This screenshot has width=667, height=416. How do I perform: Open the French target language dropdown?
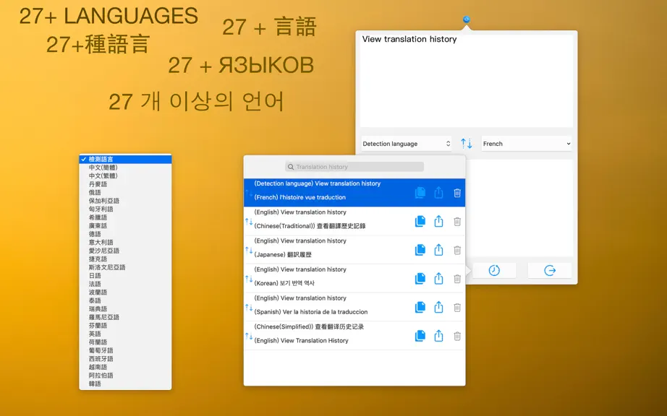coord(527,144)
